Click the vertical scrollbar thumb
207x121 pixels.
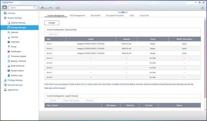(205, 59)
